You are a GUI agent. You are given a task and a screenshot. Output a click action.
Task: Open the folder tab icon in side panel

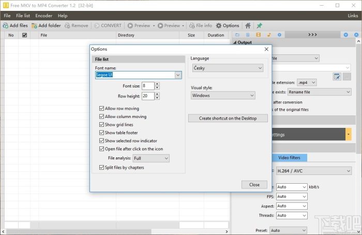237,35
